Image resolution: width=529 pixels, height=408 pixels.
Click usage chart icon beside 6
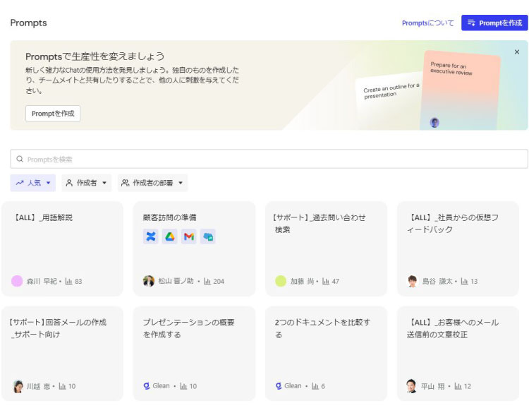315,386
